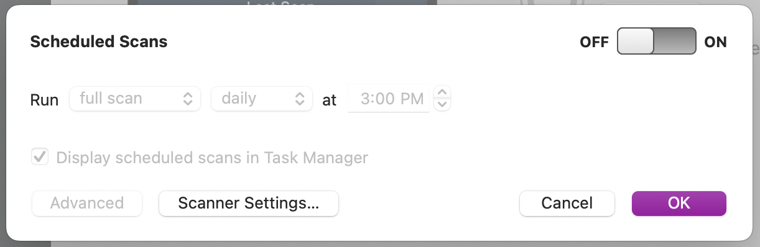The image size is (760, 247).
Task: Select the PM portion of the time field
Action: click(x=412, y=99)
